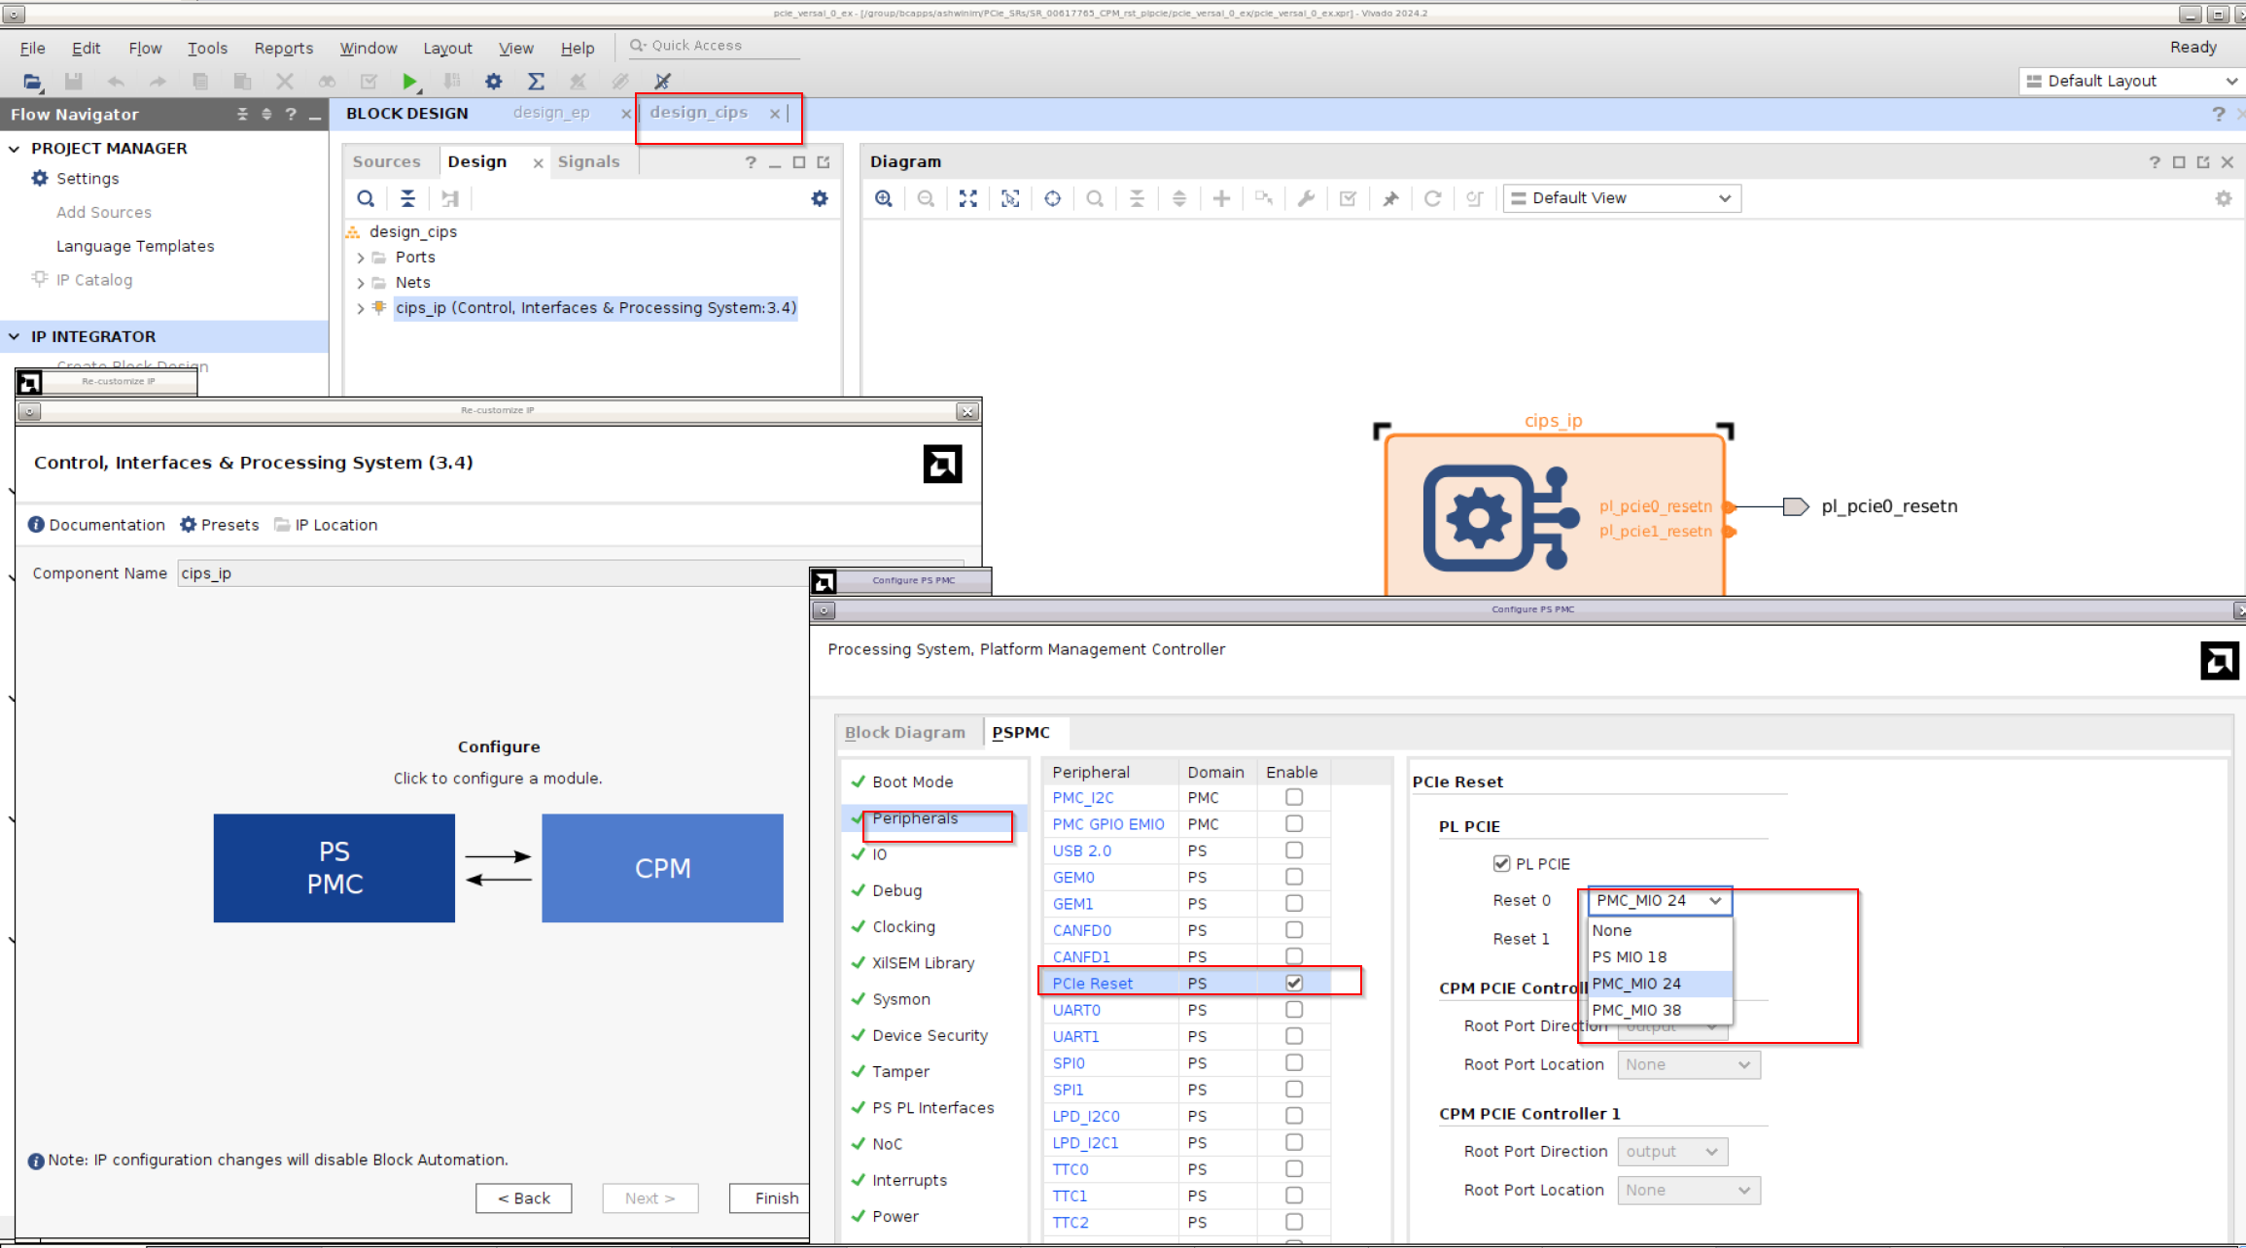Image resolution: width=2246 pixels, height=1248 pixels.
Task: Click search icon in Design panel
Action: pyautogui.click(x=366, y=198)
